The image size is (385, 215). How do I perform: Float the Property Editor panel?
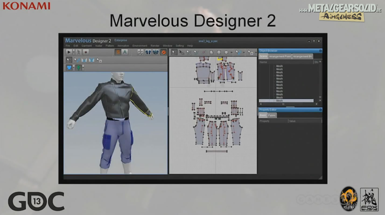tap(321, 110)
